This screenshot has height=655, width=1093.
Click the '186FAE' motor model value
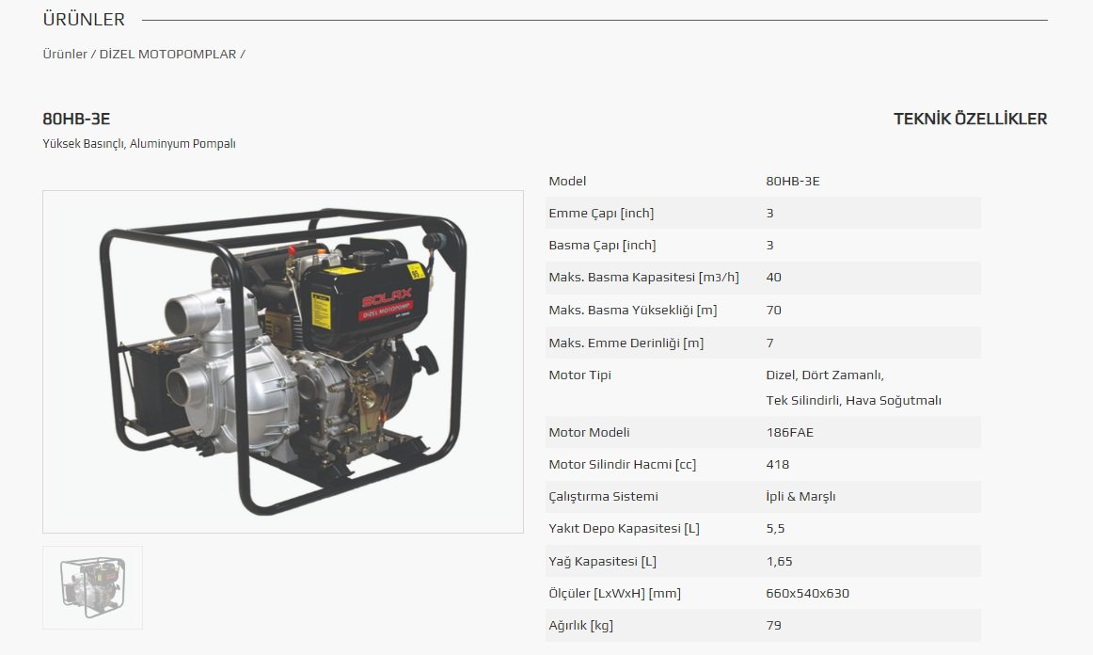coord(790,432)
